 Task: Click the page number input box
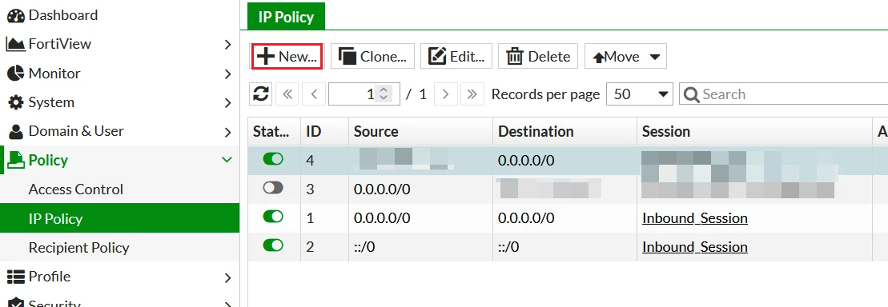(x=364, y=94)
